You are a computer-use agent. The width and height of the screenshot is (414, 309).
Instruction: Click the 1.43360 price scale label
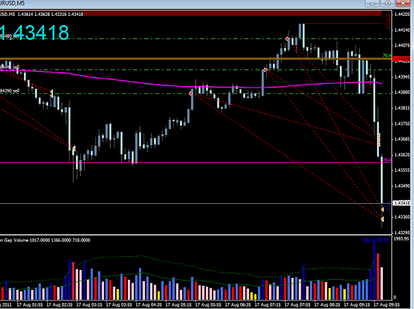402,217
